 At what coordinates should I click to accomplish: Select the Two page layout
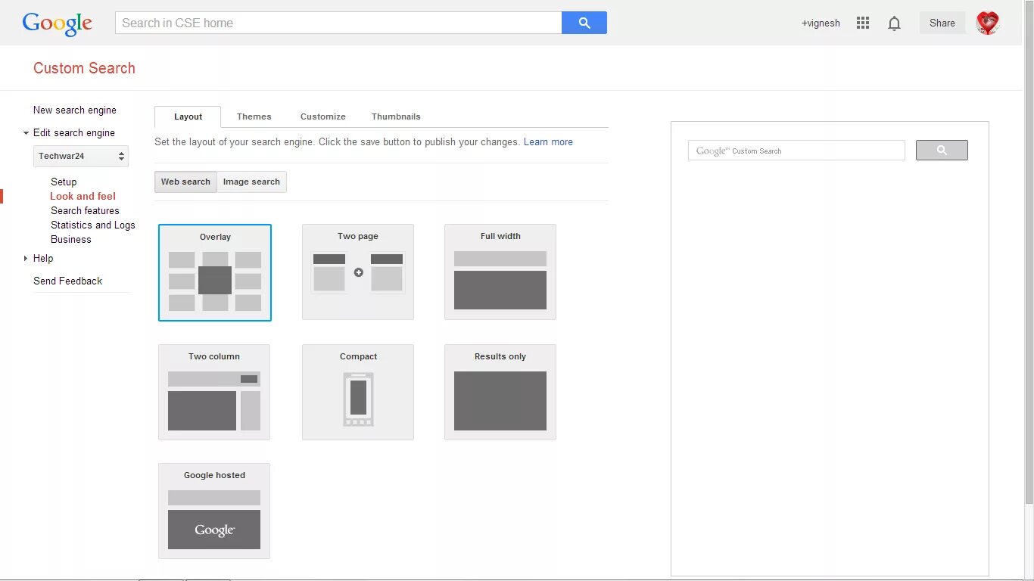[358, 272]
